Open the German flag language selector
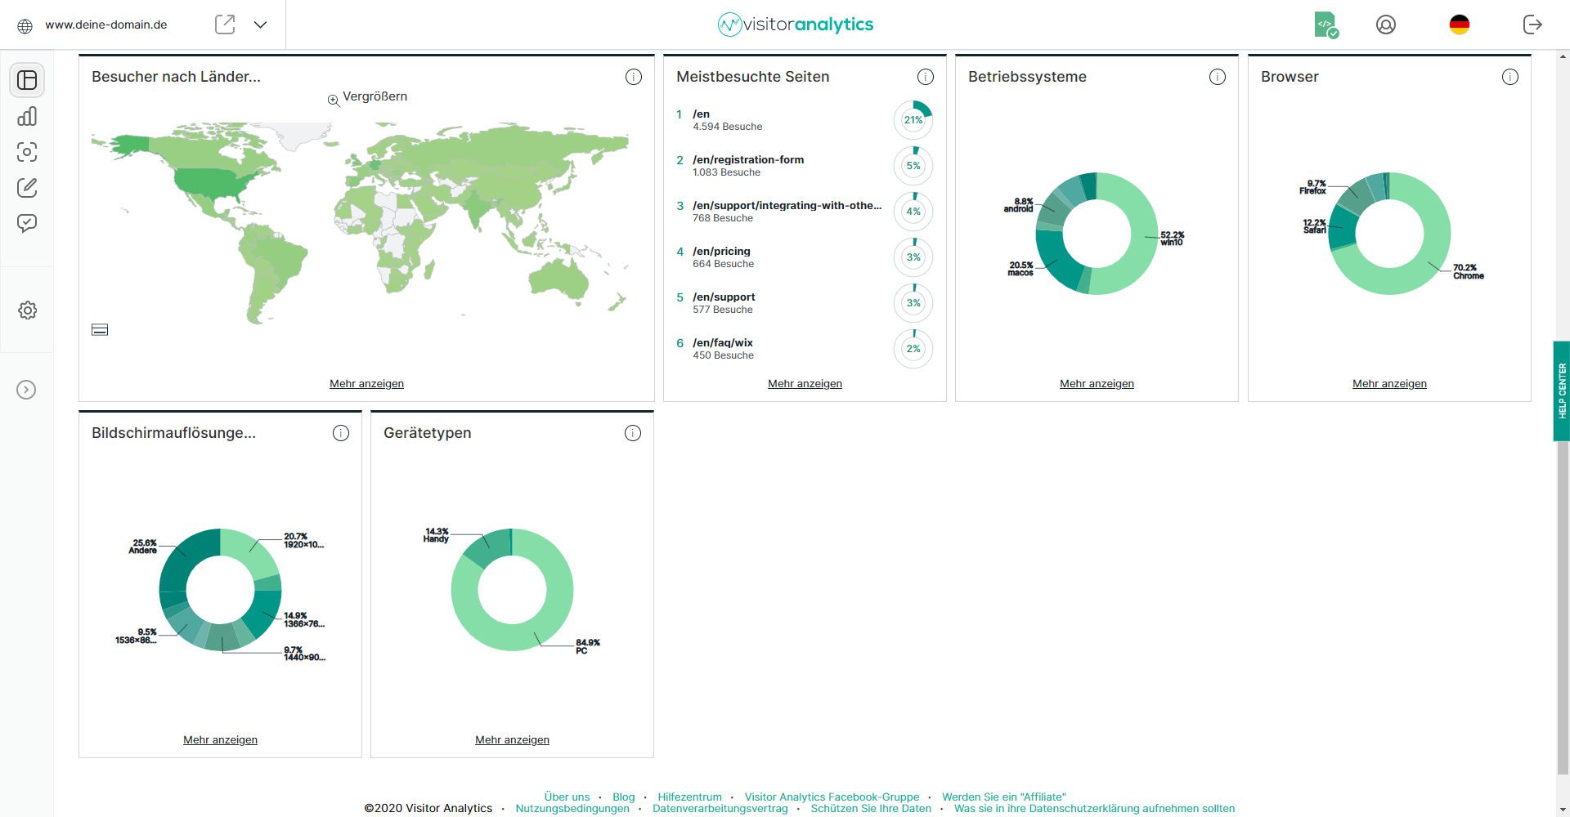Screen dimensions: 1570x817 [x=1459, y=25]
